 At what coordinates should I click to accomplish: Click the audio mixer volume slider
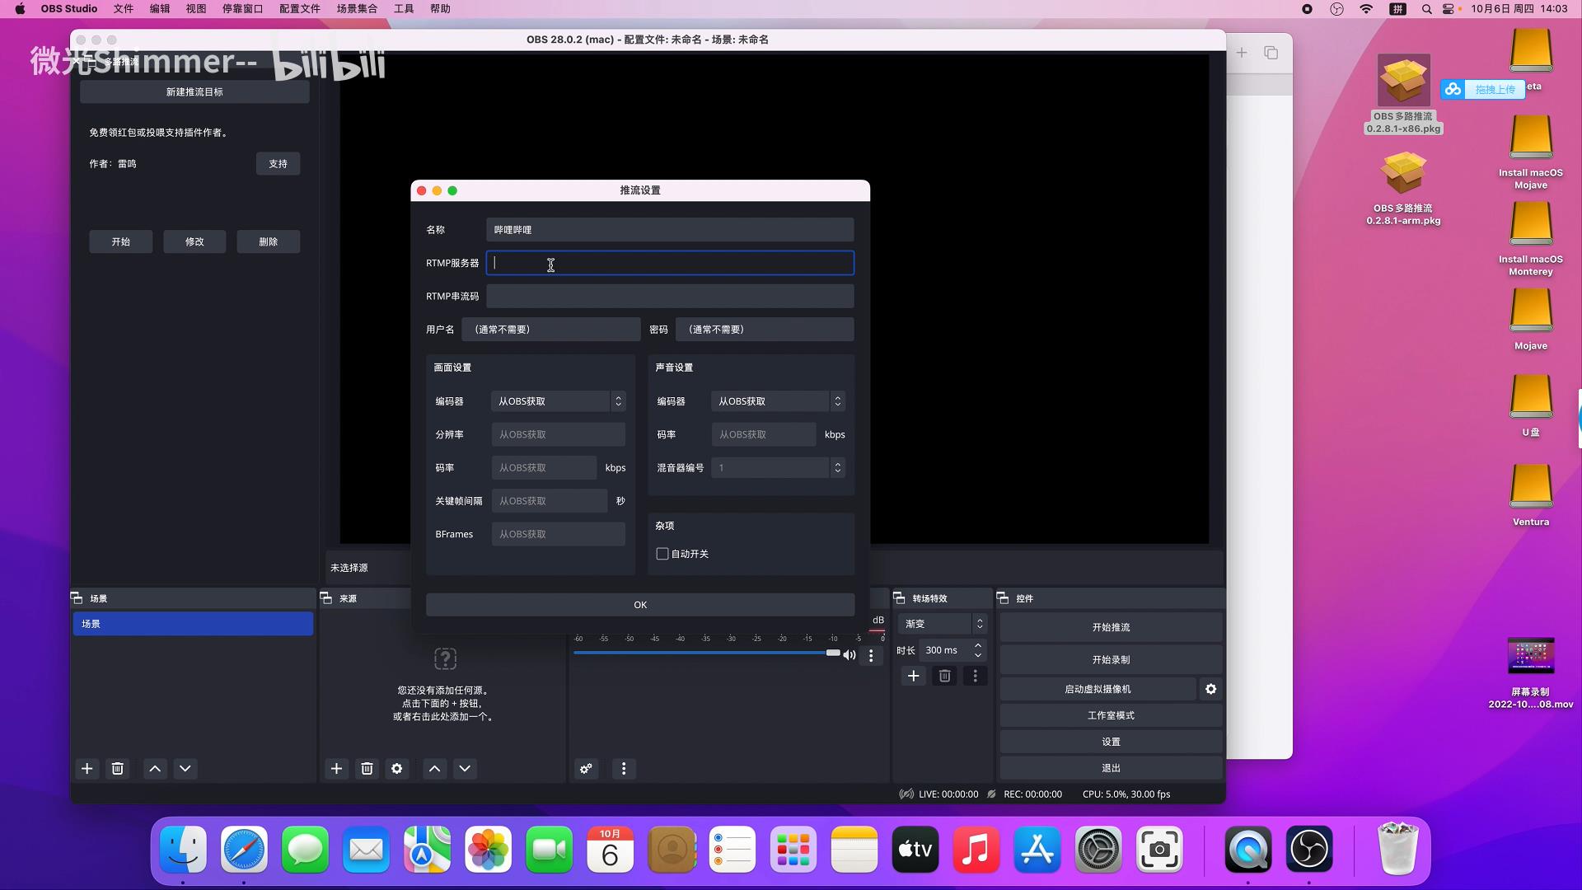point(707,653)
